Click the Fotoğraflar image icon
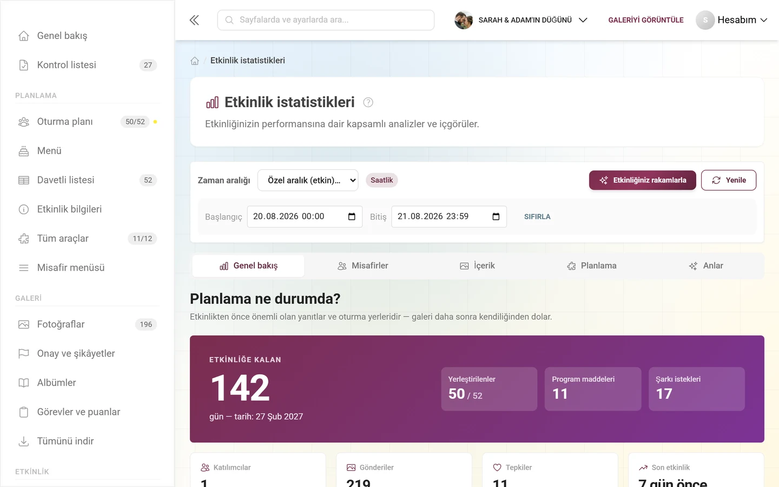Viewport: 779px width, 487px height. pos(24,325)
